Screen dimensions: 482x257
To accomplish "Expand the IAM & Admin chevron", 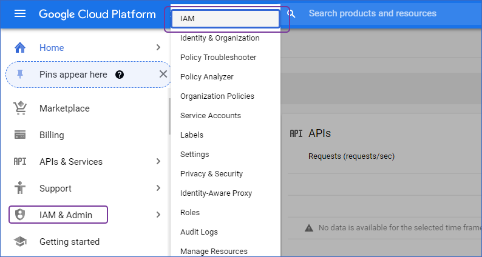I will [x=158, y=215].
